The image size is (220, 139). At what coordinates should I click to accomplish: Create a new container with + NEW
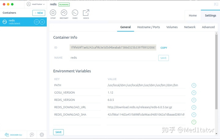point(39,13)
